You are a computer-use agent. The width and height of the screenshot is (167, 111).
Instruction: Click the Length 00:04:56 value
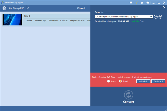point(81,21)
